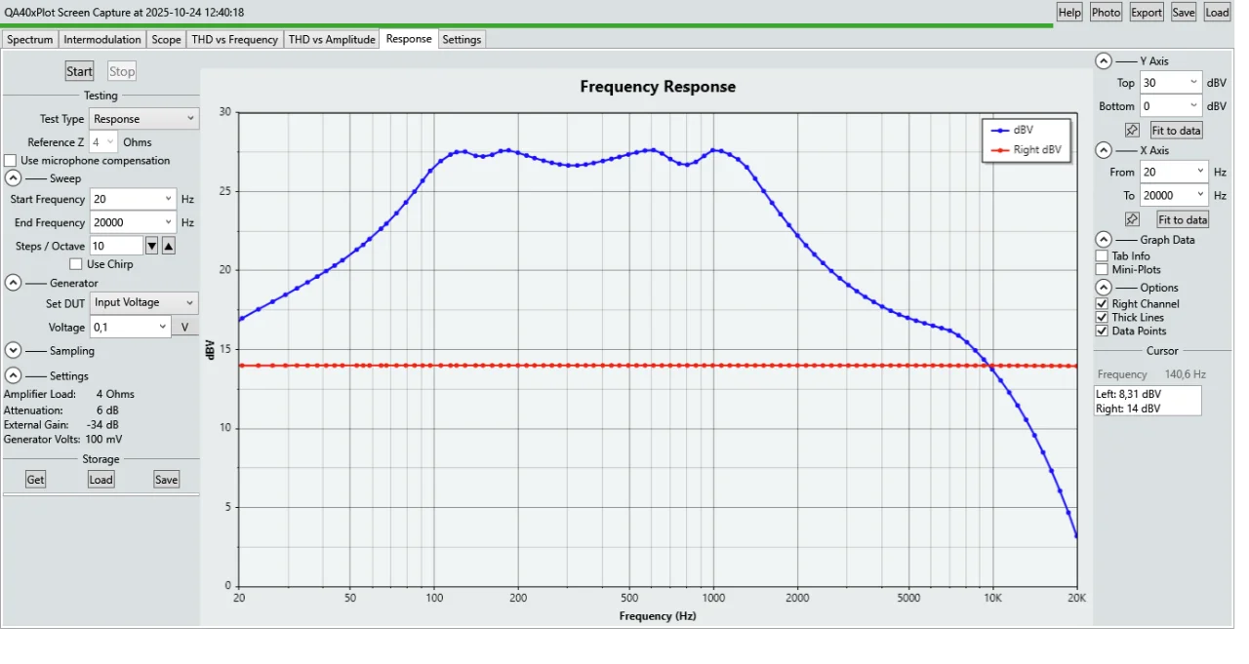
Task: Click the Export button
Action: tap(1146, 13)
